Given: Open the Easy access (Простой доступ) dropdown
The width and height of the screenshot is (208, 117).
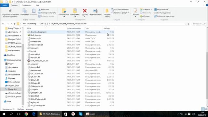Looking at the screenshot, I should pos(120,13).
